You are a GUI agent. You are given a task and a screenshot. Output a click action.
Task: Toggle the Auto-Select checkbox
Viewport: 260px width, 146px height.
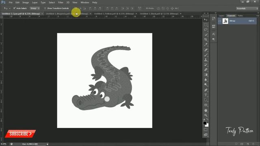(x=15, y=8)
